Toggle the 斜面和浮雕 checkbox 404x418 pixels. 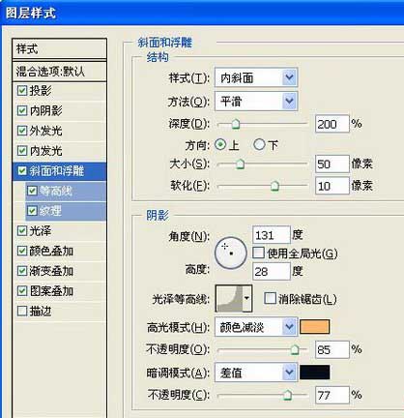click(x=22, y=170)
